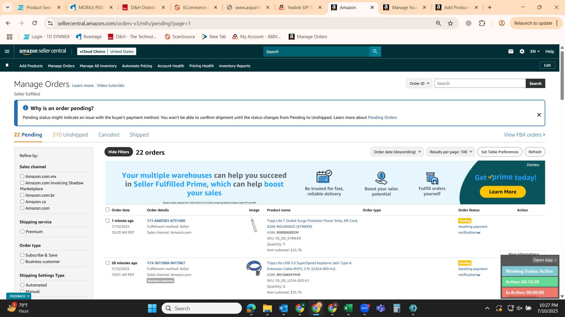This screenshot has height=317, width=565.
Task: Open Zoom from the taskbar
Action: [x=365, y=308]
